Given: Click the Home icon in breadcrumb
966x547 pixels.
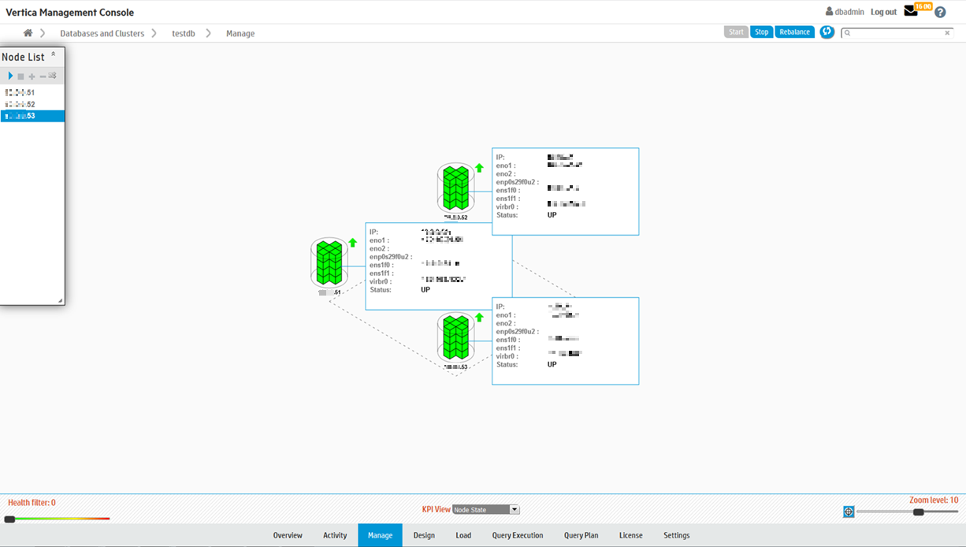Looking at the screenshot, I should tap(28, 33).
